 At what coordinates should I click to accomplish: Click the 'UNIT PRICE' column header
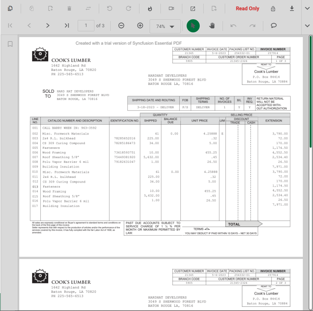(200, 121)
